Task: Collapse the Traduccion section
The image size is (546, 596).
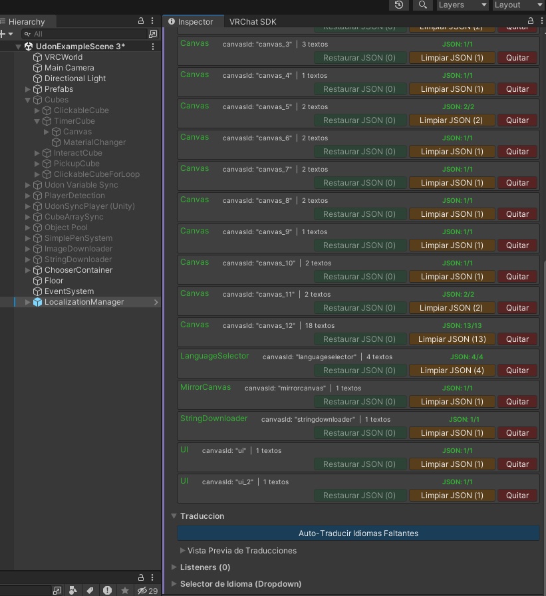Action: [174, 516]
